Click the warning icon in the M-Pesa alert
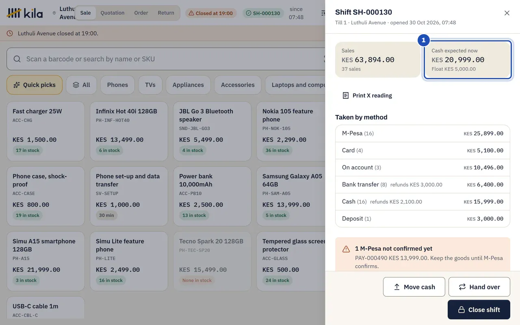 346,249
